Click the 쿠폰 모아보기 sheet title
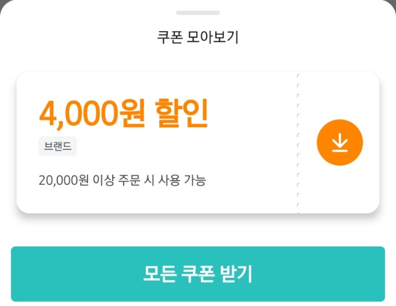 click(x=198, y=37)
